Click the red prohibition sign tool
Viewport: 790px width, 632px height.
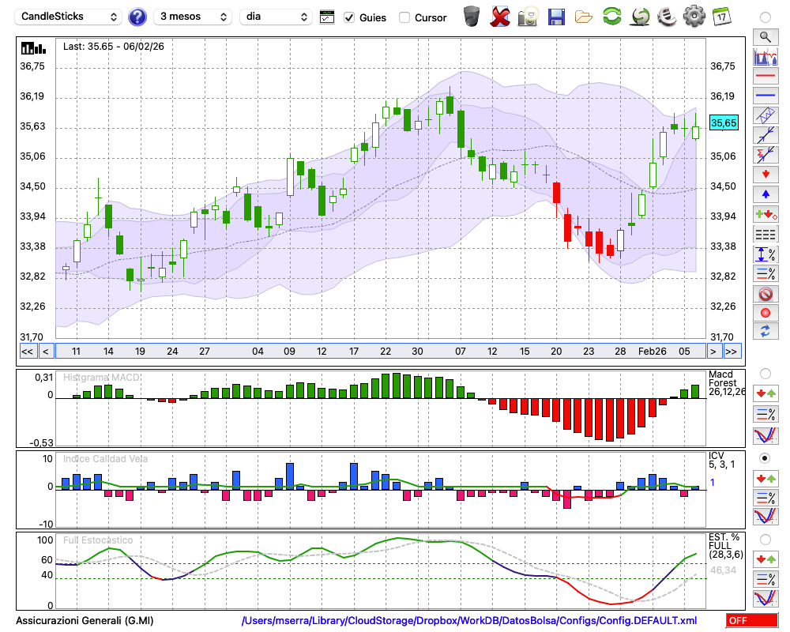tap(765, 293)
